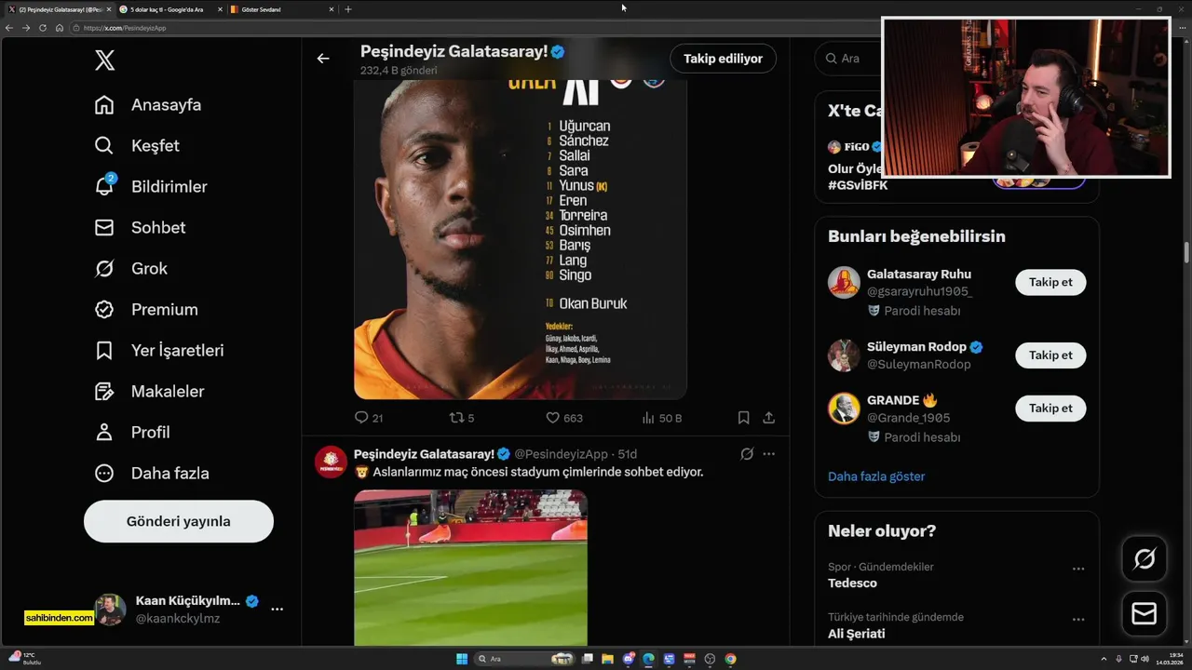
Task: Open floating messages envelope button
Action: tap(1144, 614)
